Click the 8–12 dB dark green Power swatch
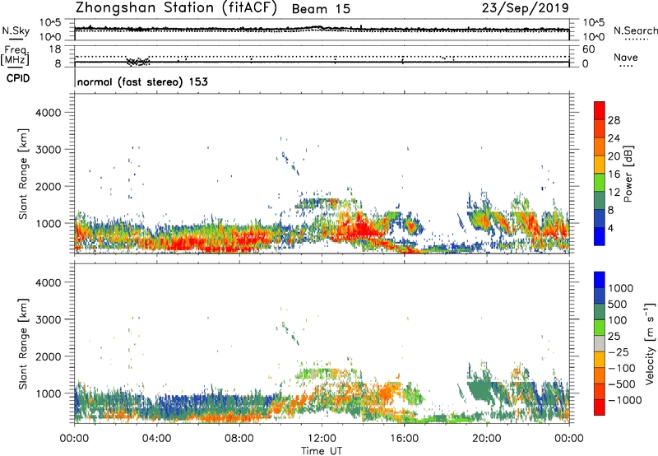 pyautogui.click(x=600, y=201)
